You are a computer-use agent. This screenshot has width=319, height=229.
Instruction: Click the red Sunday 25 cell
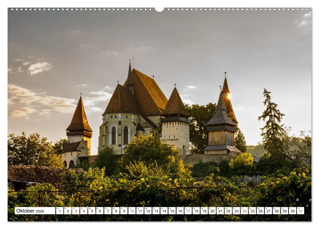252,211
